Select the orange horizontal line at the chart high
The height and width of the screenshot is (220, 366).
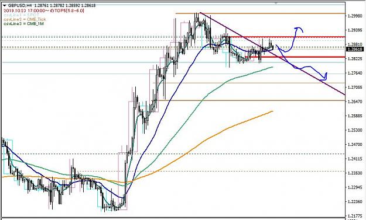tap(260, 13)
